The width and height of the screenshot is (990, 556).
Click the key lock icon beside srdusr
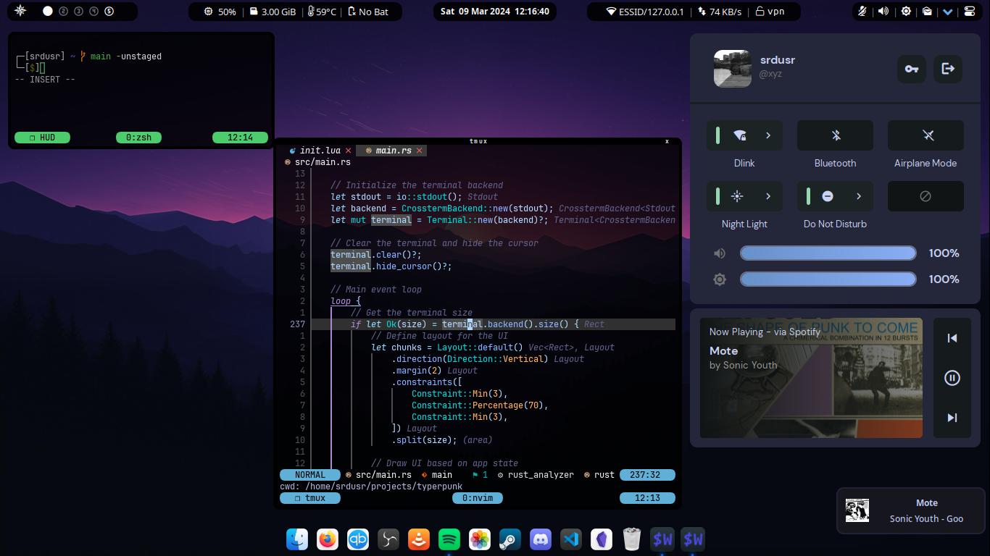pyautogui.click(x=911, y=69)
